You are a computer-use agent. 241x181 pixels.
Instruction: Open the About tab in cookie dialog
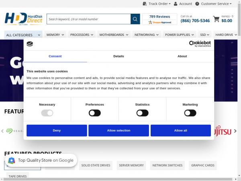point(182,56)
